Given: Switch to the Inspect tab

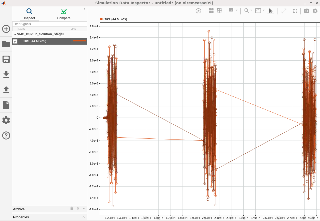Looking at the screenshot, I should (x=29, y=14).
